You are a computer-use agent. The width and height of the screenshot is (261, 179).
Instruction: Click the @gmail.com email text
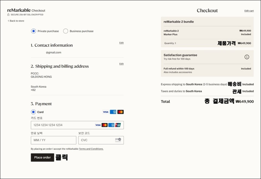(x=54, y=52)
